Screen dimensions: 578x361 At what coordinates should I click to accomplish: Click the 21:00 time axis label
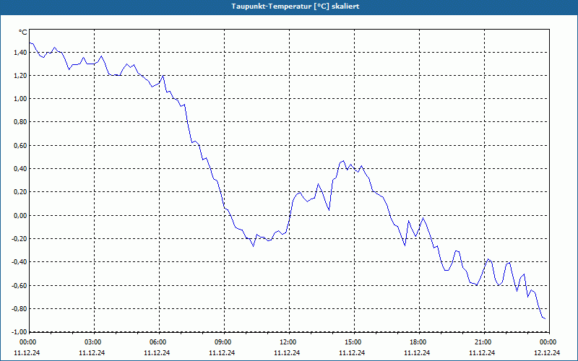coord(483,342)
